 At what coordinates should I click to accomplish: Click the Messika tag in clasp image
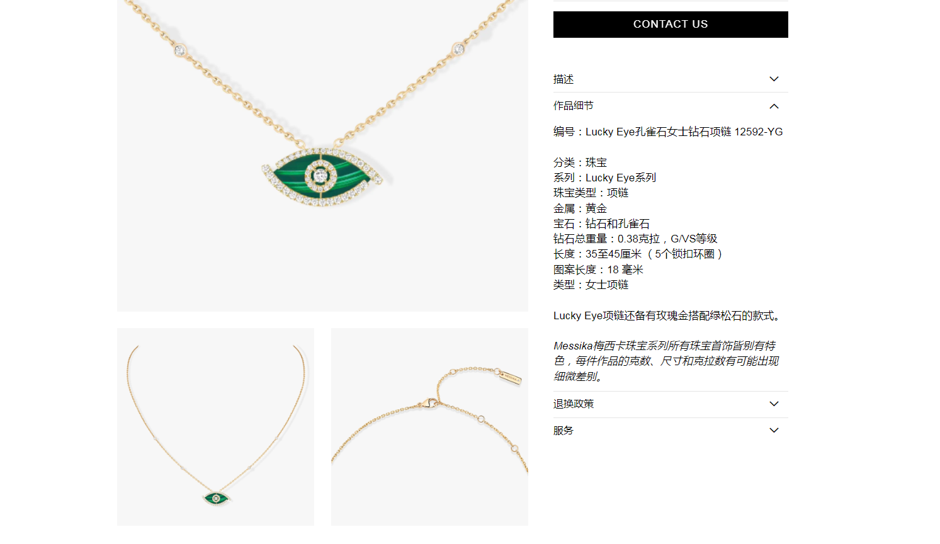[x=510, y=378]
